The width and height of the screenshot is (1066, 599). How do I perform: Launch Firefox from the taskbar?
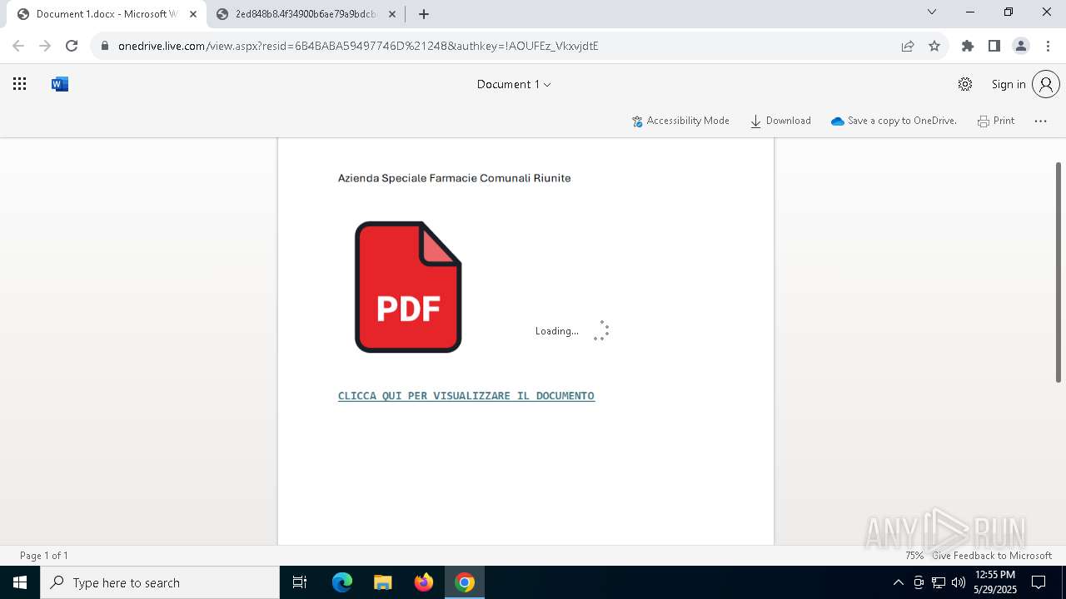coord(424,582)
